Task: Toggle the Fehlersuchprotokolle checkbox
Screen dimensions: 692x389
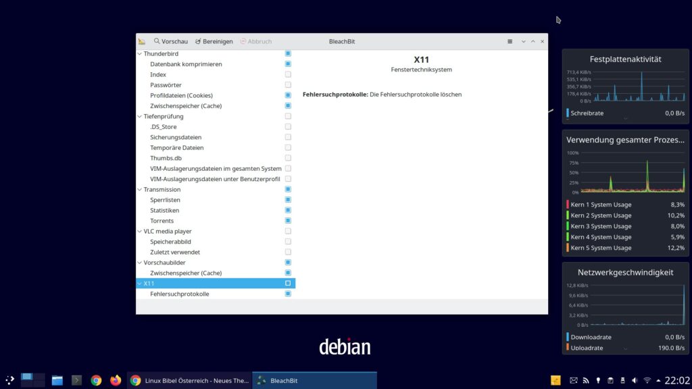Action: [x=288, y=294]
